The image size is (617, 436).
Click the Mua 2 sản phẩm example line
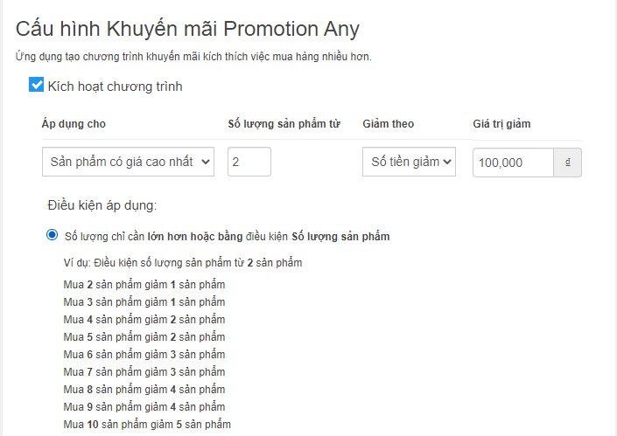pos(144,285)
